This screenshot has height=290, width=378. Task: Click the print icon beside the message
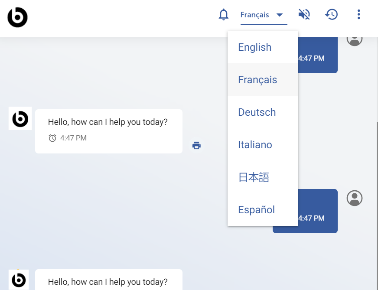tap(196, 146)
